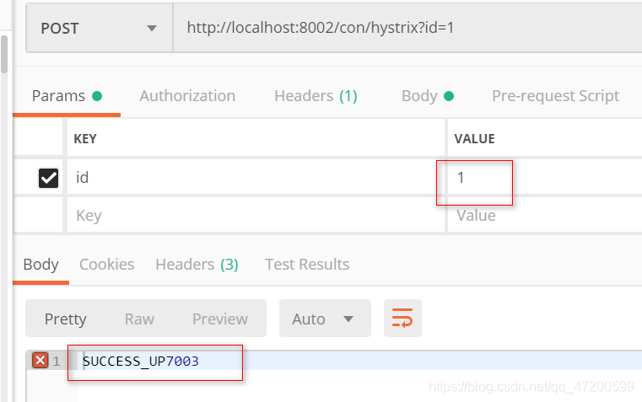Open the request Headers (1) tab
Viewport: 642px width, 402px height.
click(x=316, y=96)
